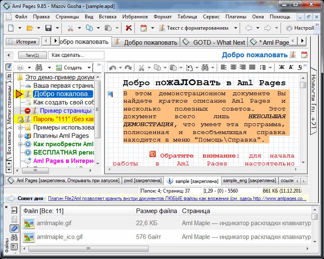Image resolution: width=324 pixels, height=259 pixels.
Task: Click the binoculars icon in files panel sidebar
Action: coord(14,238)
